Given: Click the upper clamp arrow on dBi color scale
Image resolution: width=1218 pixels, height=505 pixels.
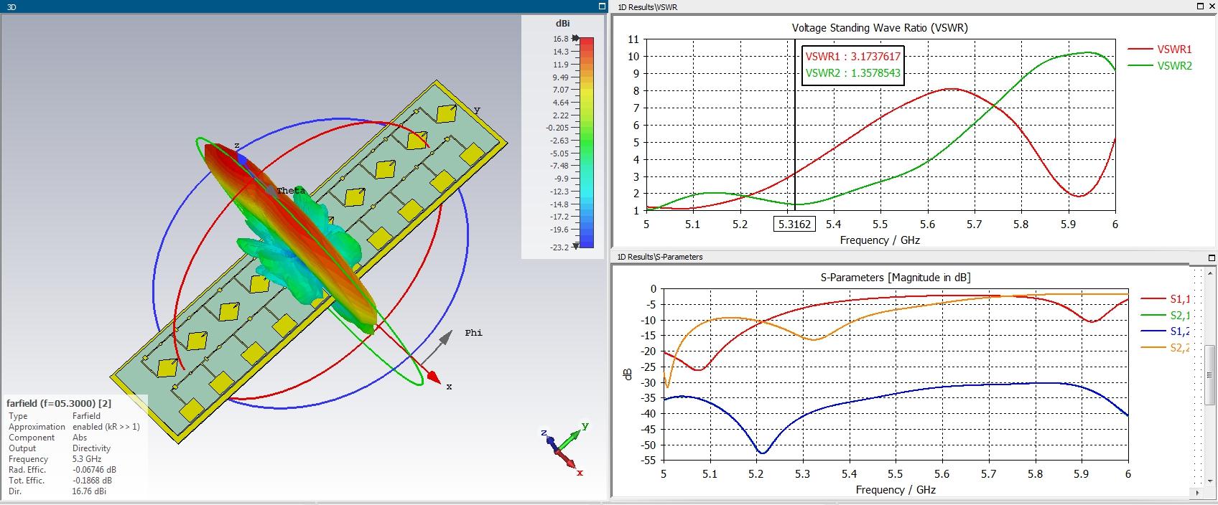Looking at the screenshot, I should [x=577, y=39].
